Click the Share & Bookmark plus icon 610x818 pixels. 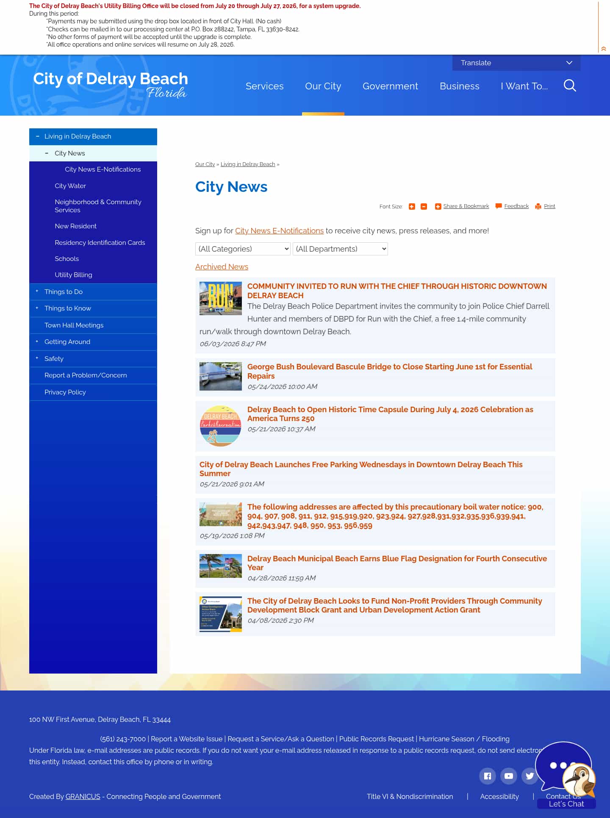point(438,206)
